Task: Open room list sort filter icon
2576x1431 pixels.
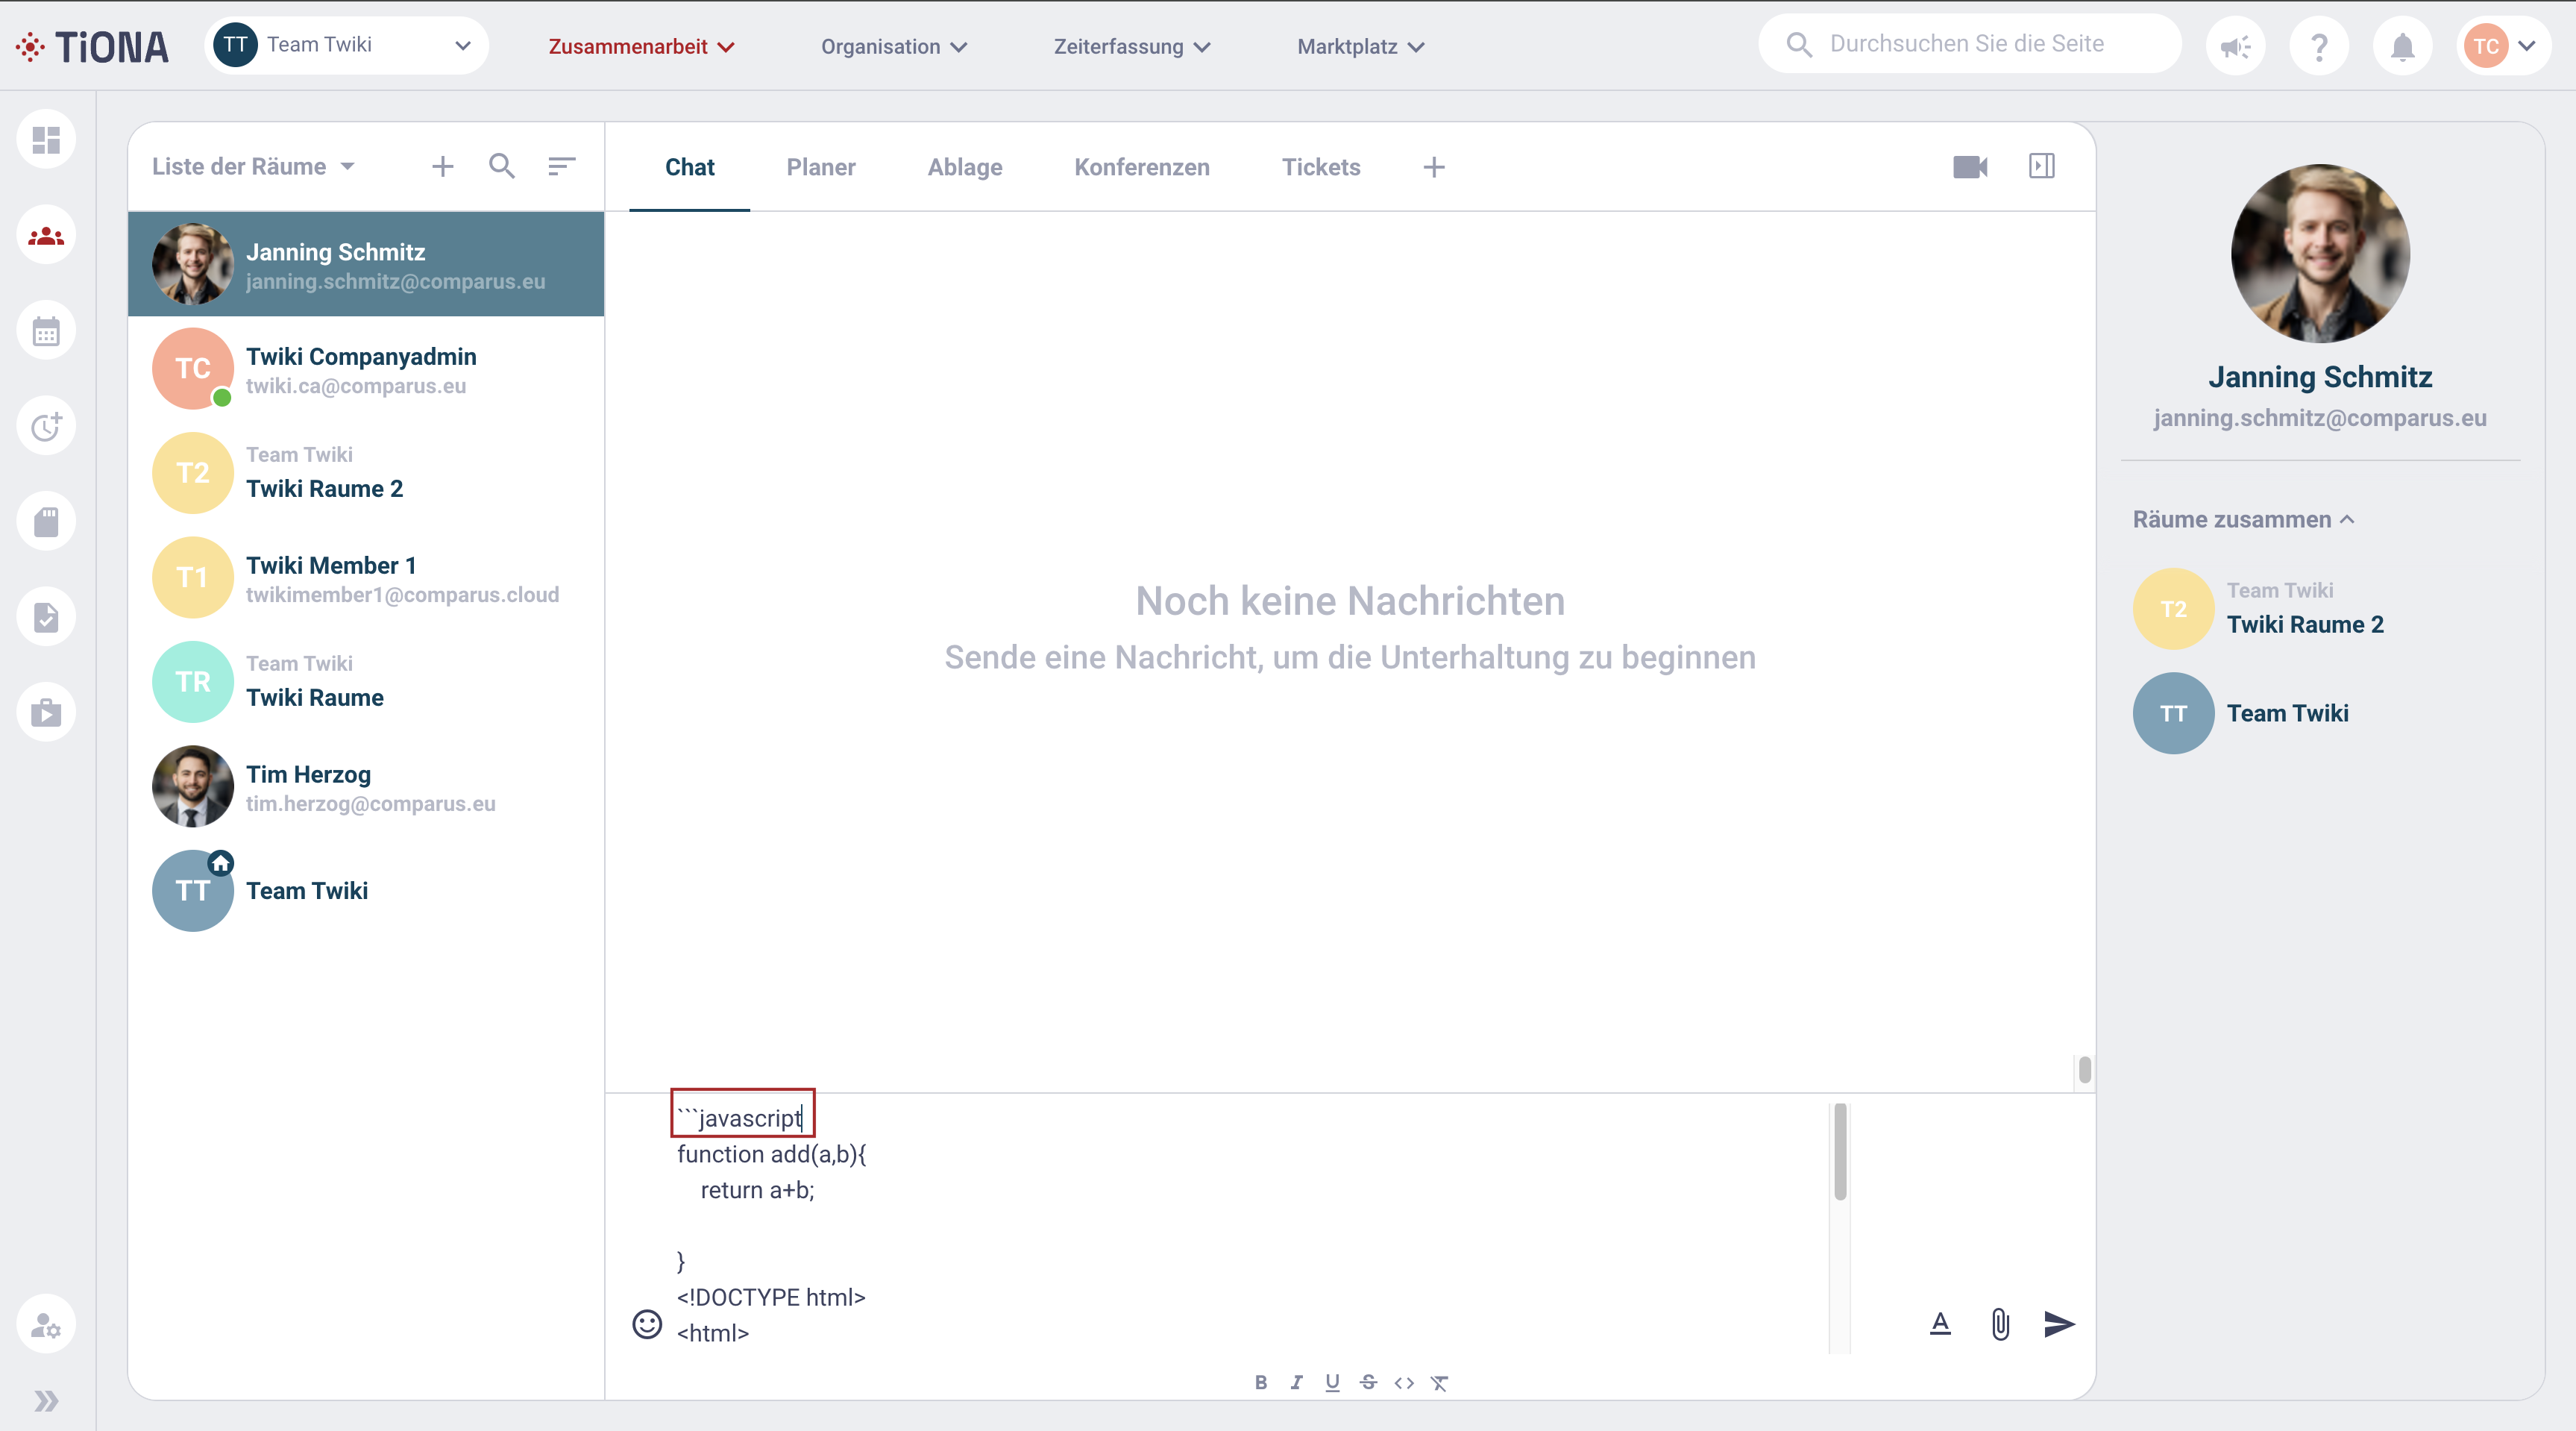Action: (x=562, y=167)
